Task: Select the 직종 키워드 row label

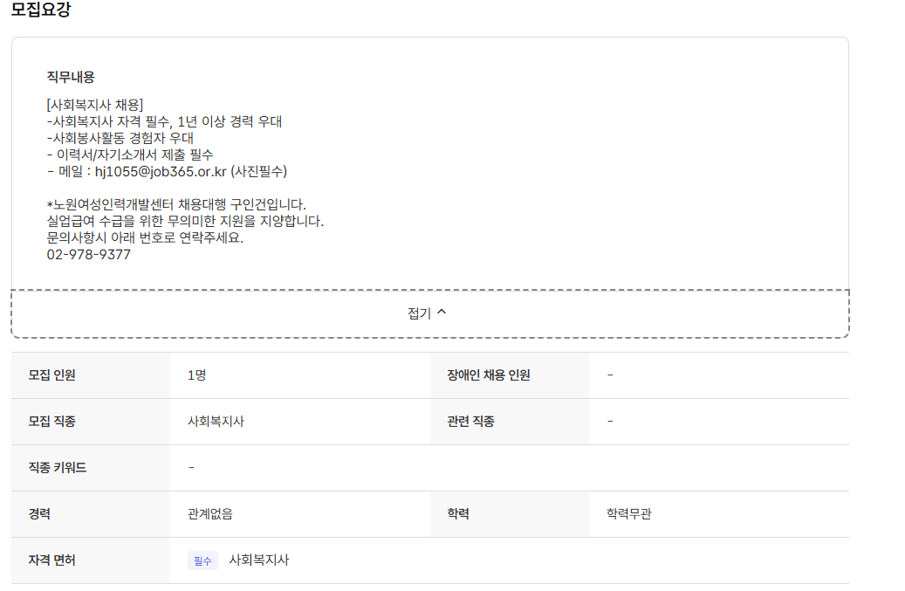Action: 58,467
